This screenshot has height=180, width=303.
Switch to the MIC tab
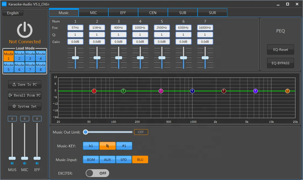(x=94, y=13)
